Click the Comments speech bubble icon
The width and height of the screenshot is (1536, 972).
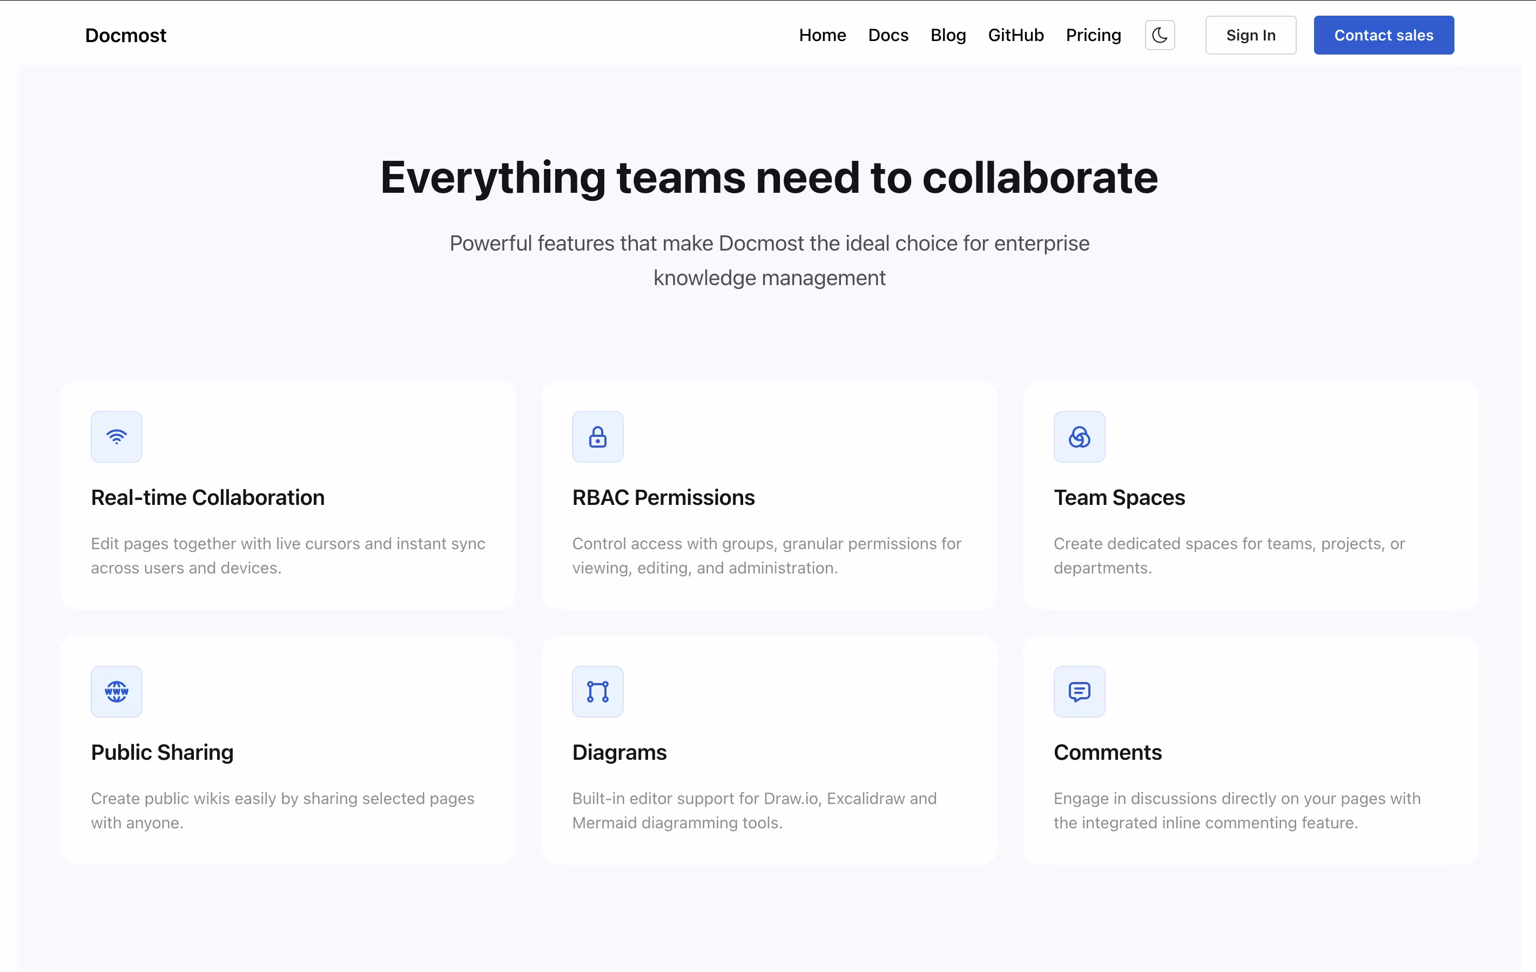coord(1079,691)
